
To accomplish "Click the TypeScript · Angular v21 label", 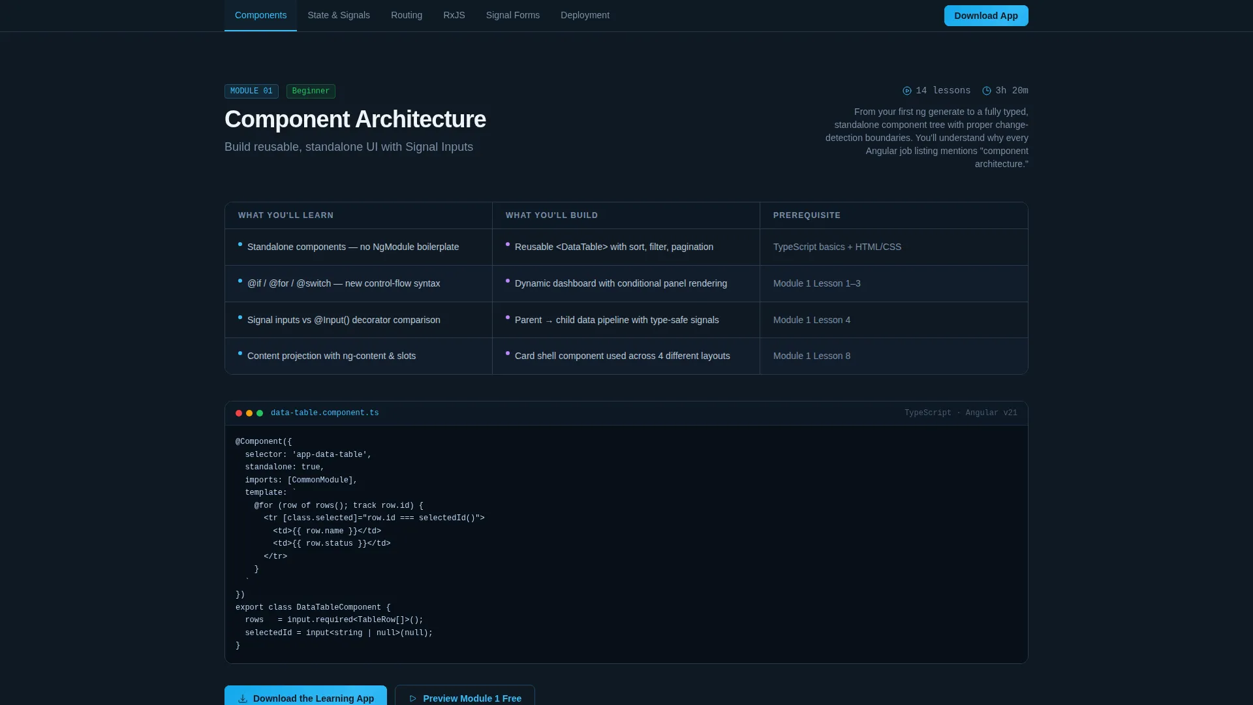I will click(x=961, y=413).
